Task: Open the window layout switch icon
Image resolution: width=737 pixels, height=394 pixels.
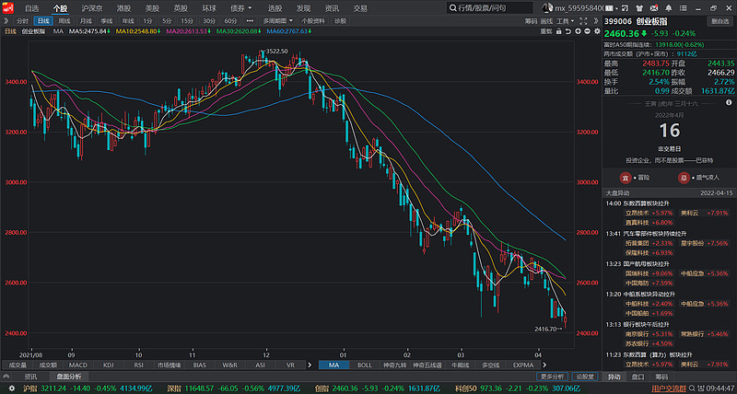Action: pyautogui.click(x=625, y=8)
